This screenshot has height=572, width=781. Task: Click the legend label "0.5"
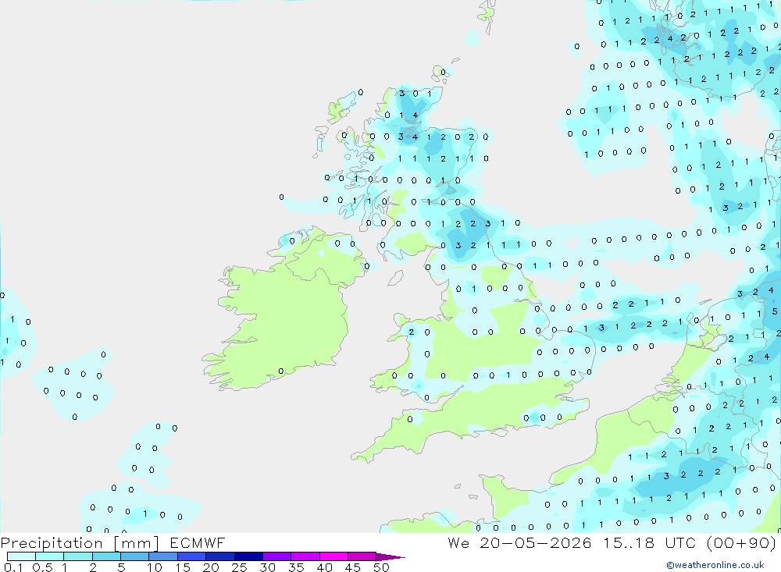point(42,567)
